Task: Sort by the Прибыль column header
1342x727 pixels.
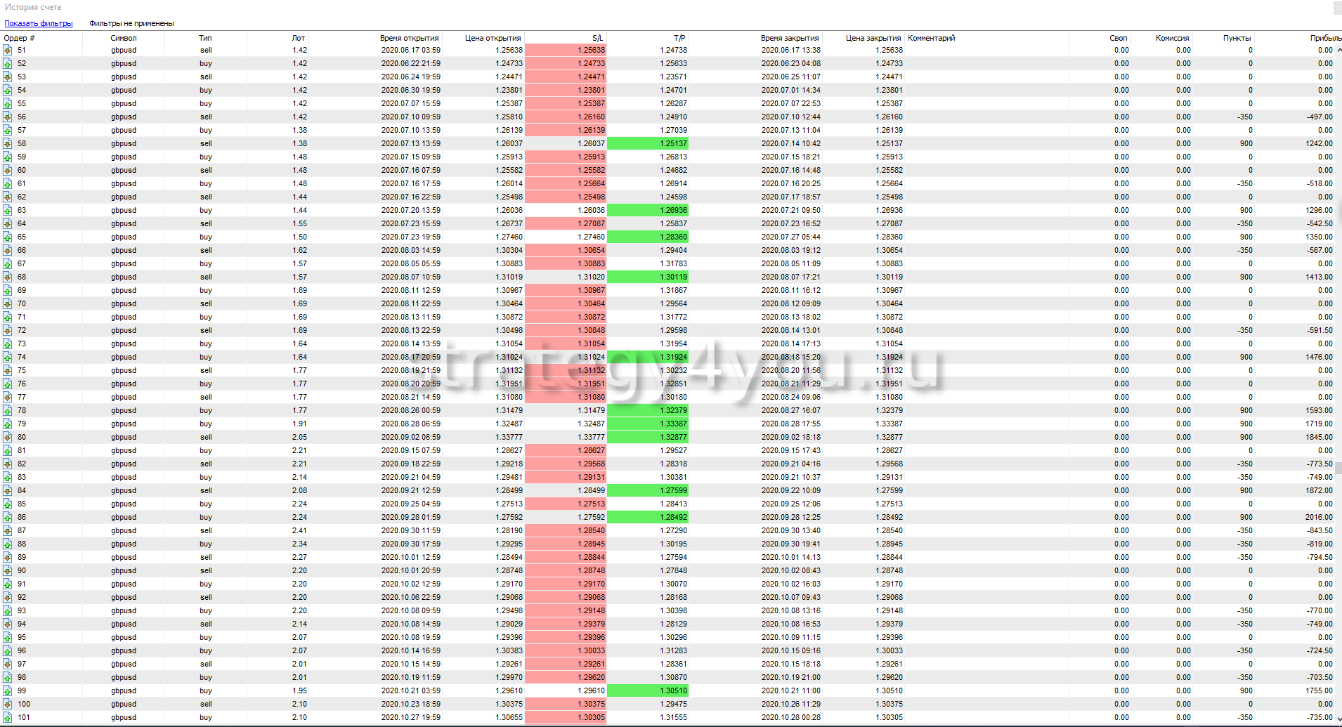Action: 1324,38
